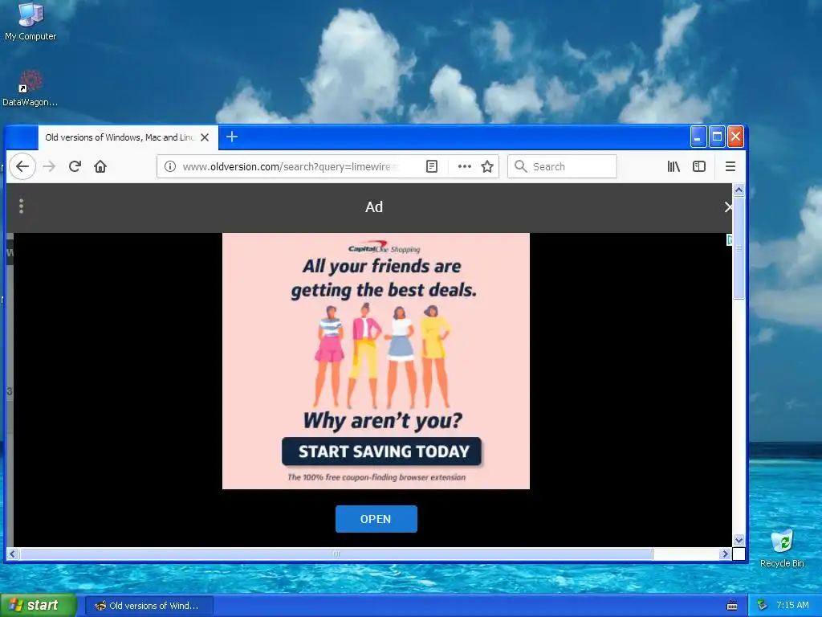Open page actions three-dot menu
The image size is (822, 617).
point(464,166)
